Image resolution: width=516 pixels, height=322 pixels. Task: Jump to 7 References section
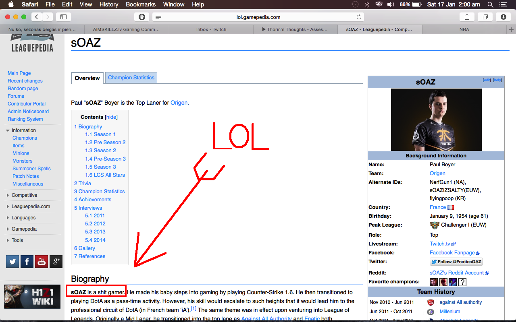(89, 256)
